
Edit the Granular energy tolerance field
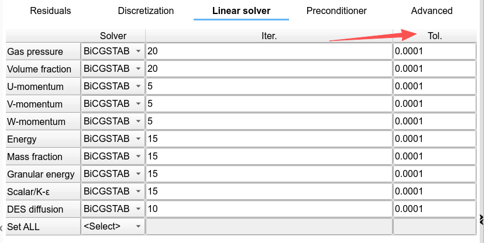[x=435, y=174]
